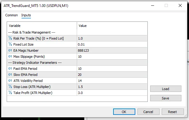This screenshot has width=189, height=120.
Task: Close the ATR_TrendGuard_MT5 dialog
Action: point(180,5)
